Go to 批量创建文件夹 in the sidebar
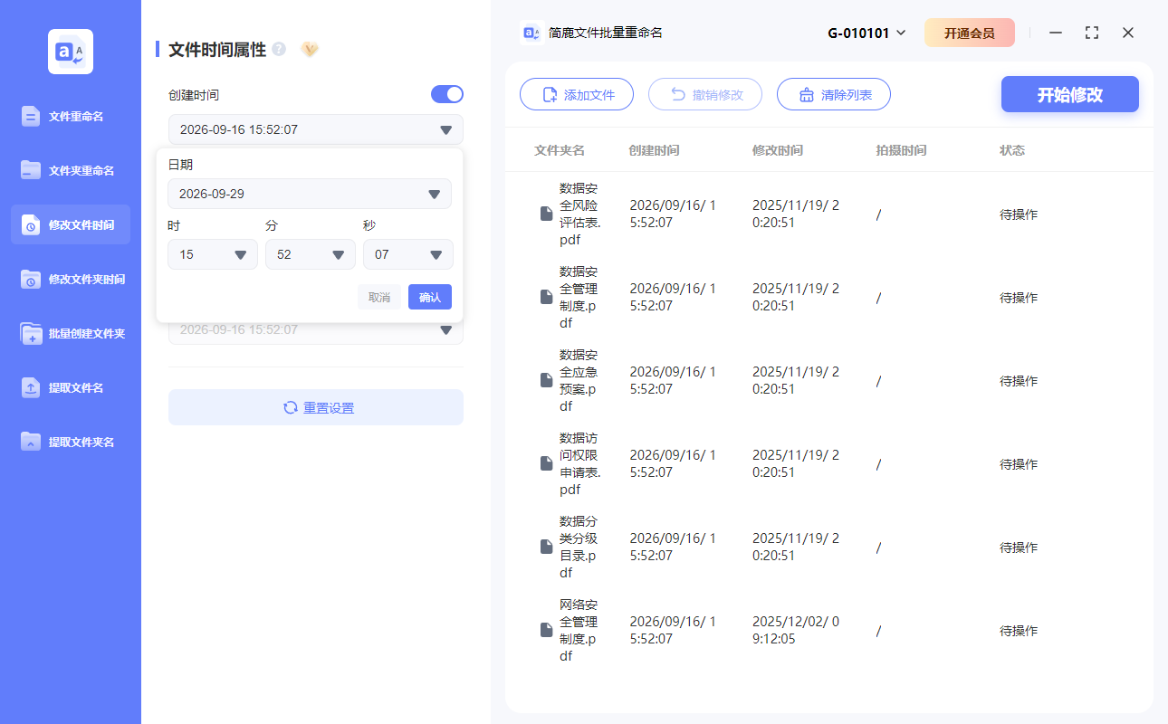The width and height of the screenshot is (1168, 724). (x=71, y=333)
